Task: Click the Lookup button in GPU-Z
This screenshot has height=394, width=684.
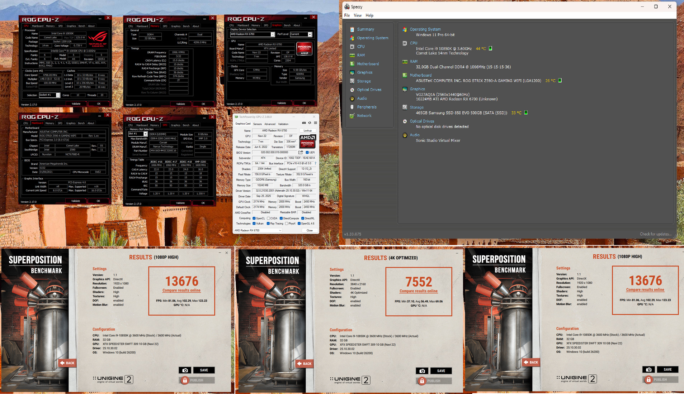Action: 307,131
